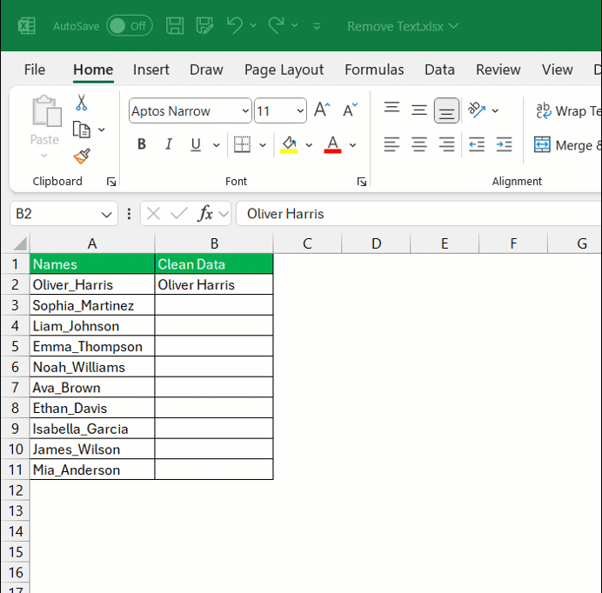Open the Underline style dropdown arrow
Viewport: 602px width, 593px height.
pos(217,145)
